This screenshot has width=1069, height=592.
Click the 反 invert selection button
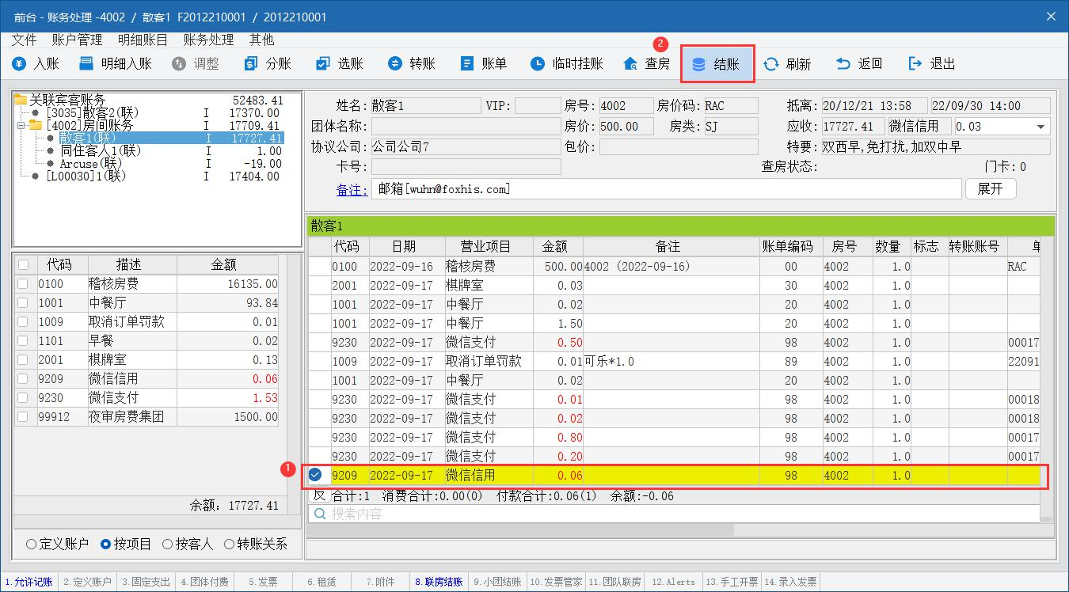click(x=319, y=495)
